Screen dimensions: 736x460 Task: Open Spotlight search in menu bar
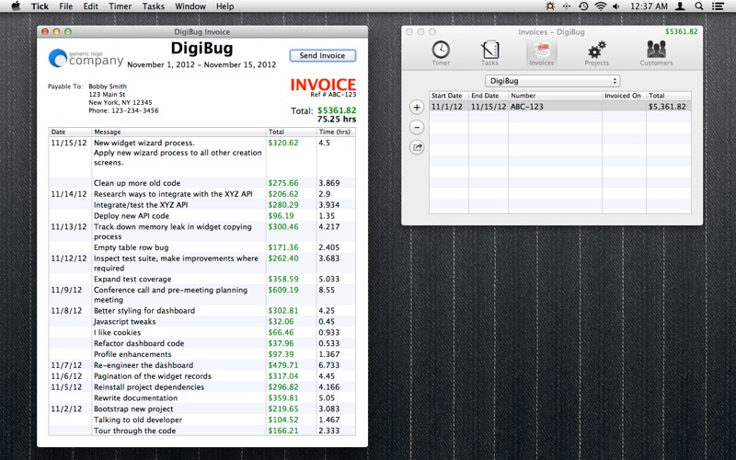pos(699,6)
